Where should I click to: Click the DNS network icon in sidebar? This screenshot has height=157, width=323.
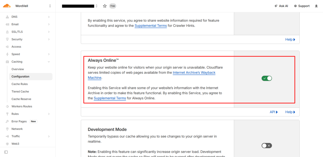pos(8,17)
